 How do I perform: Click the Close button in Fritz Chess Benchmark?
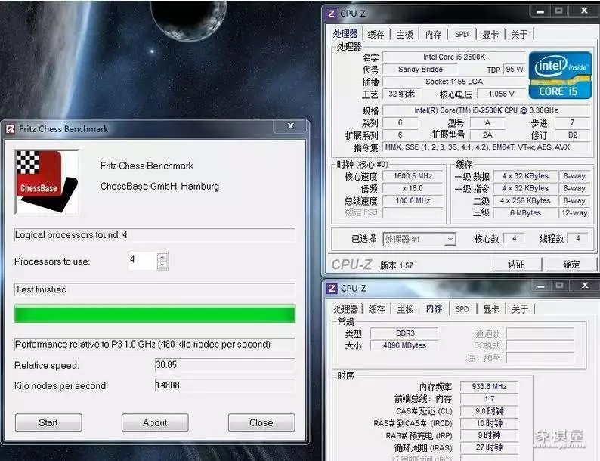click(261, 422)
